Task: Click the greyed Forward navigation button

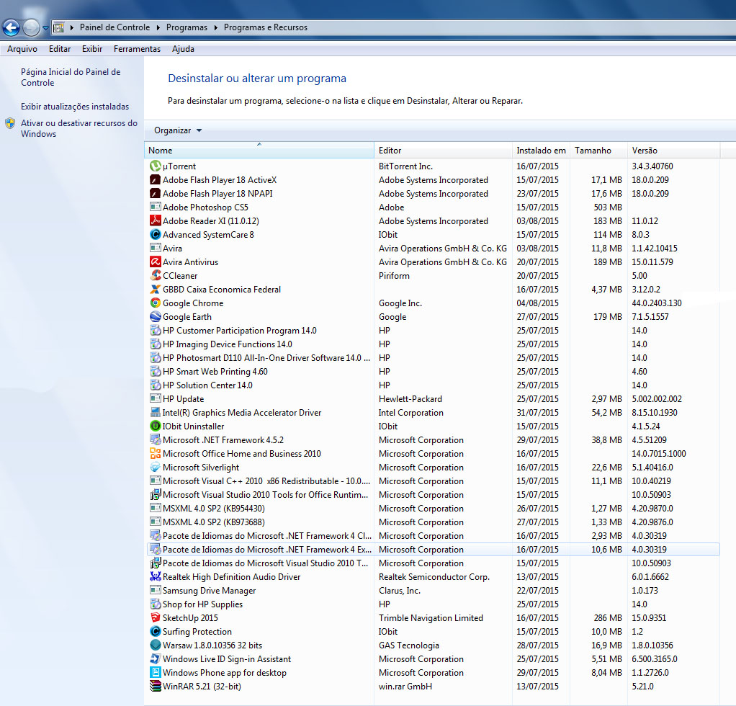Action: coord(32,27)
